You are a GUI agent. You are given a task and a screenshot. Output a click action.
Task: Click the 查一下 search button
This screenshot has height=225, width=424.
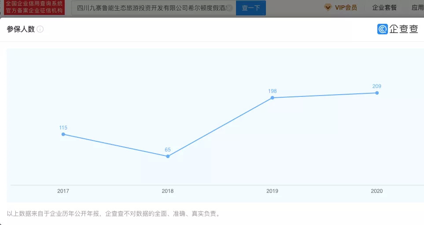point(251,8)
